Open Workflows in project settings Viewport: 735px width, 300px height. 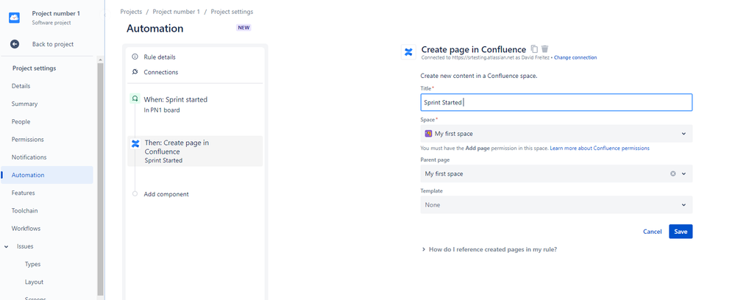26,229
